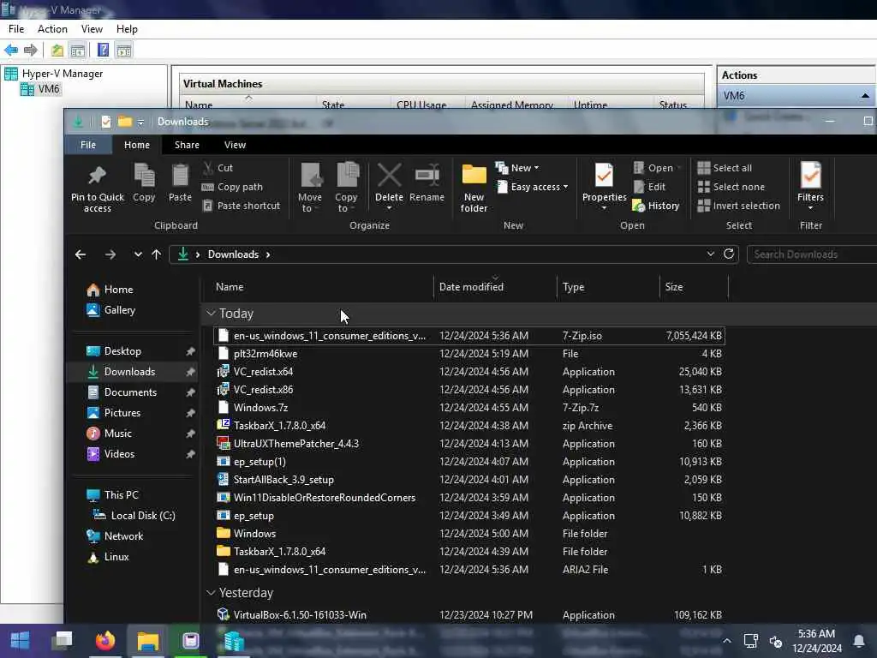Create a New folder
The height and width of the screenshot is (658, 877).
pyautogui.click(x=474, y=188)
